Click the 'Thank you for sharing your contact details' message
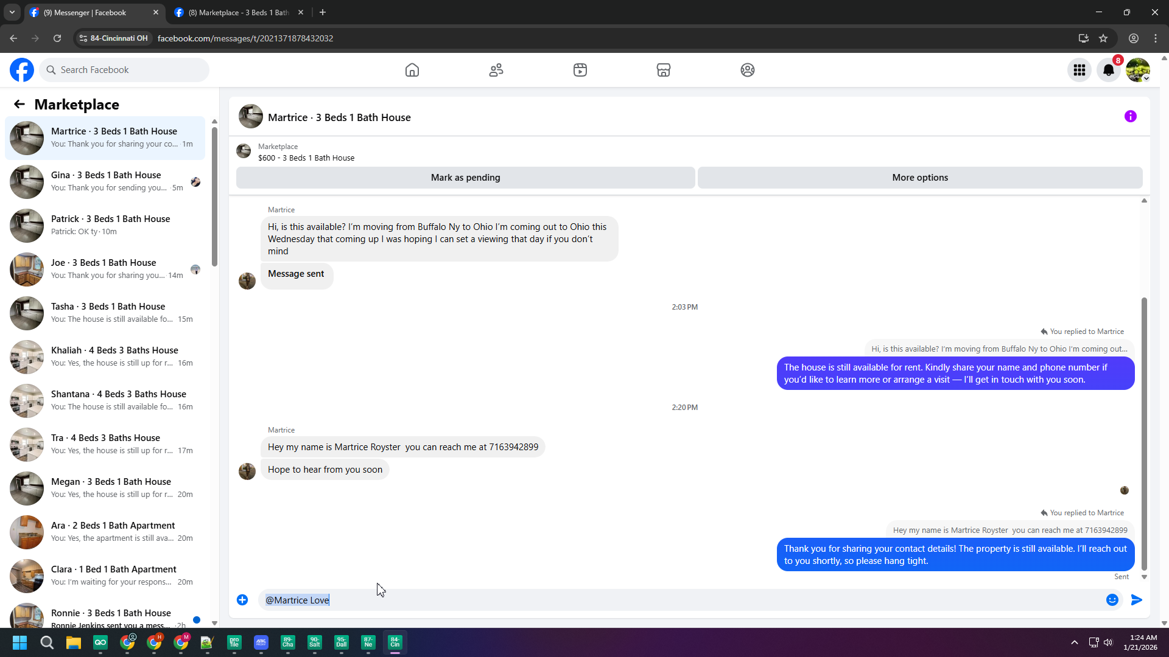 pos(955,555)
